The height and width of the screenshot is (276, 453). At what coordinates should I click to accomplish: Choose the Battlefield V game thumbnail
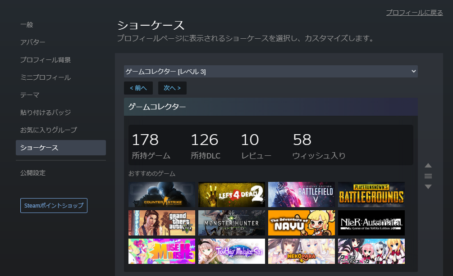coord(302,195)
